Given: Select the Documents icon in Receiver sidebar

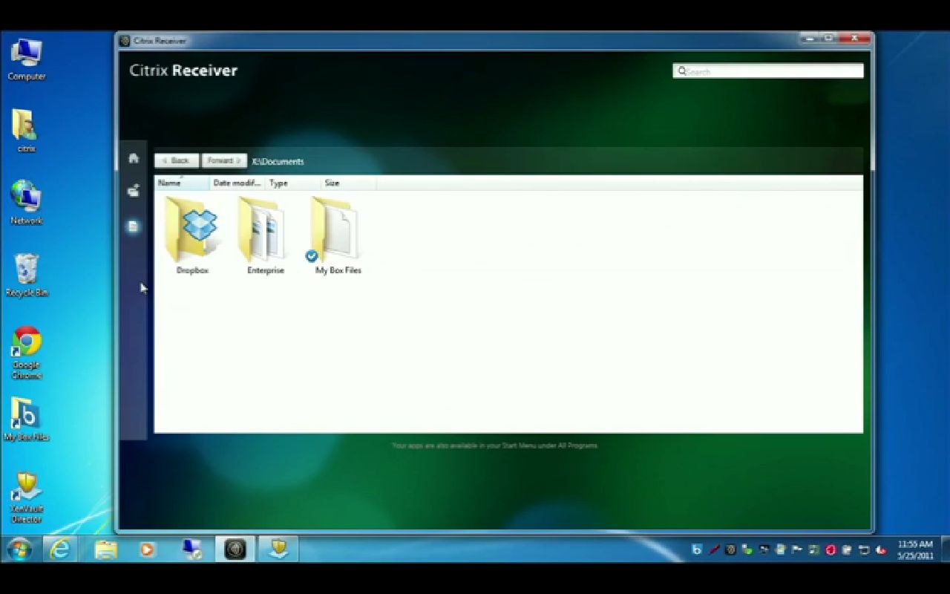Looking at the screenshot, I should 134,226.
